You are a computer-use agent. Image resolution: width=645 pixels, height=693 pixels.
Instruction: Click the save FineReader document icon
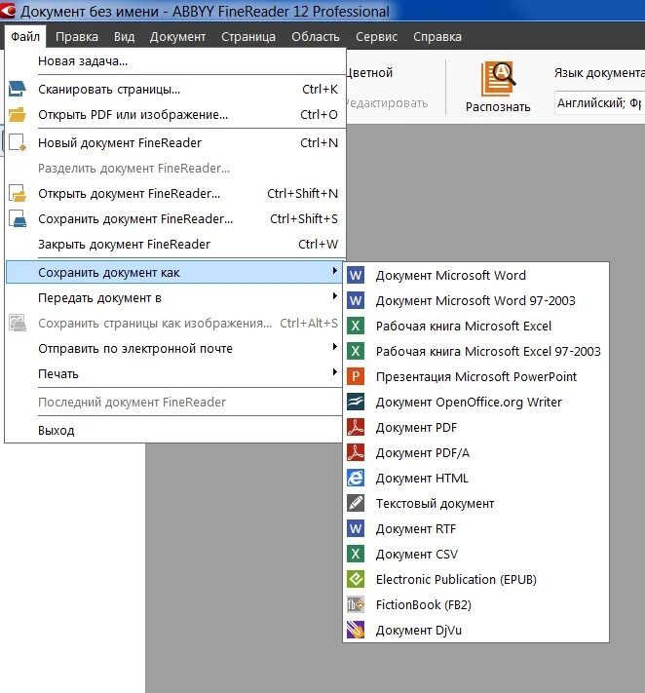pos(18,218)
